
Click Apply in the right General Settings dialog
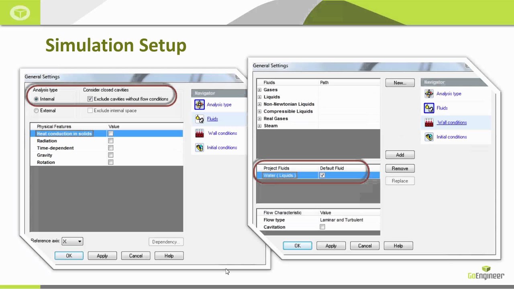tap(331, 246)
